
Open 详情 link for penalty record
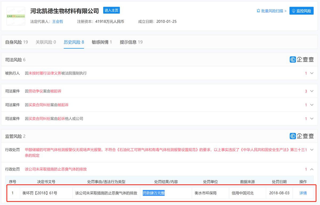click(x=303, y=193)
